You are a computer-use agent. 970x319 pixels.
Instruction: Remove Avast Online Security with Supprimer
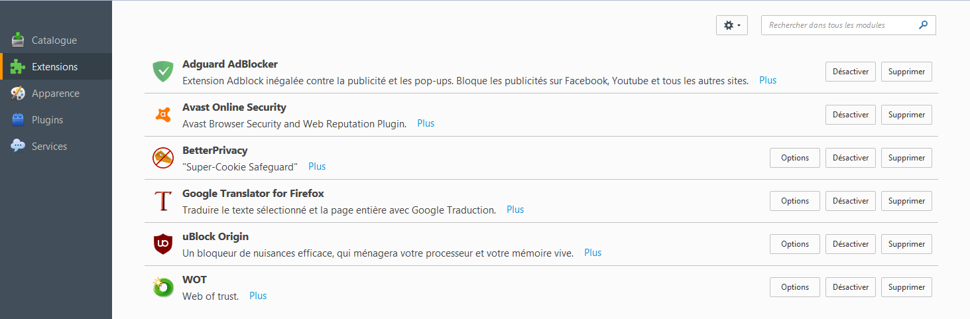tap(906, 115)
